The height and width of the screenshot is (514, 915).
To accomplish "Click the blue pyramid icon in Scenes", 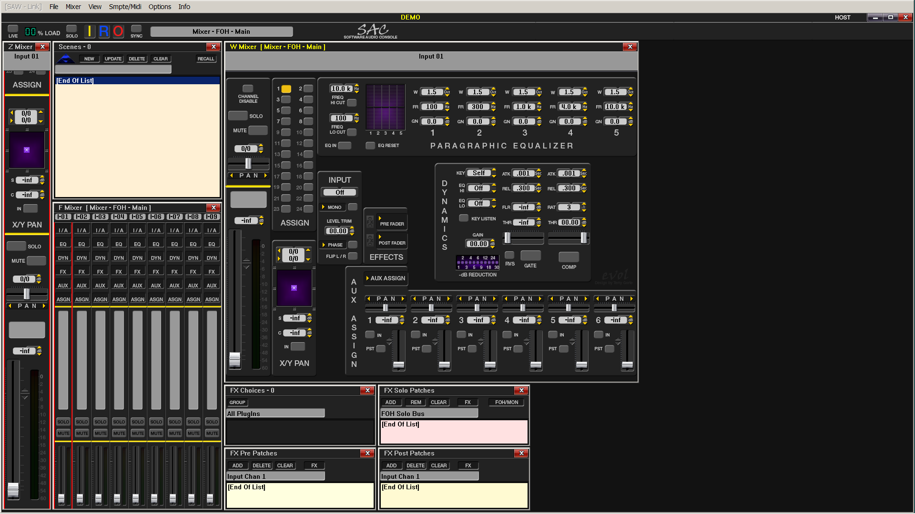I will point(66,59).
